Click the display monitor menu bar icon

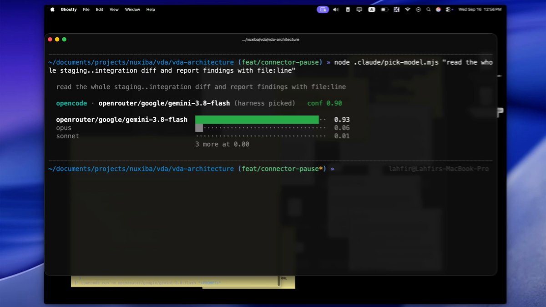[359, 10]
